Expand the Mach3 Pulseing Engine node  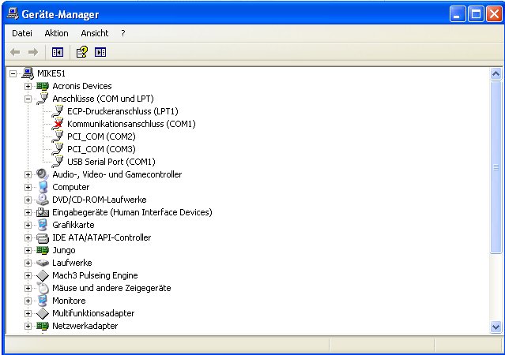tap(28, 275)
